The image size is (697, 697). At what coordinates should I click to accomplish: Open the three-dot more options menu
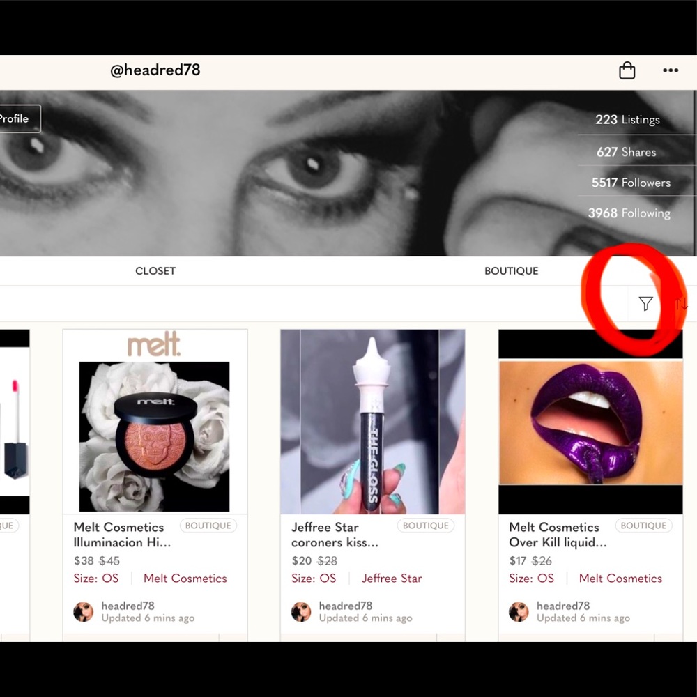point(671,70)
